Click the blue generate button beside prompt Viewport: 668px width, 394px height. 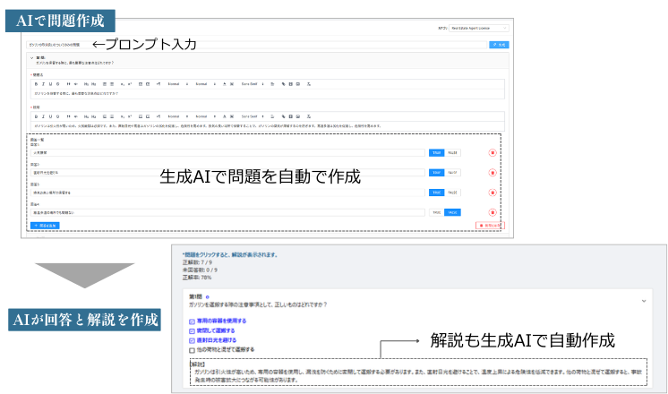pos(499,44)
